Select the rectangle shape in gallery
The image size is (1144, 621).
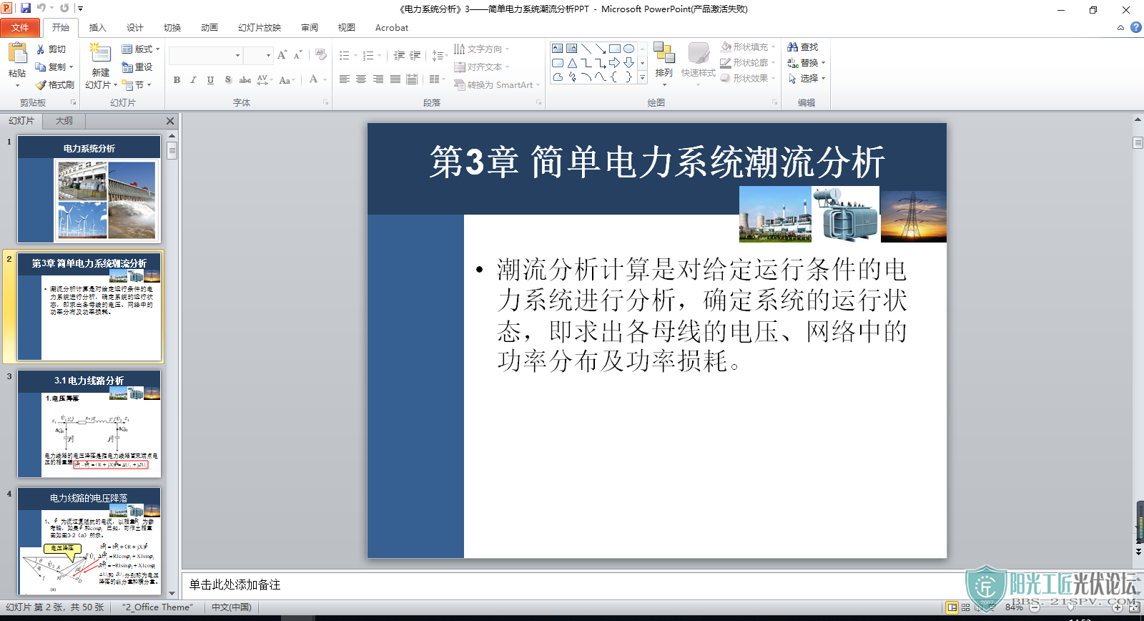coord(614,49)
